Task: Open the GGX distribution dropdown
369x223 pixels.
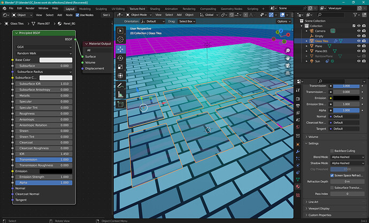Action: point(44,47)
